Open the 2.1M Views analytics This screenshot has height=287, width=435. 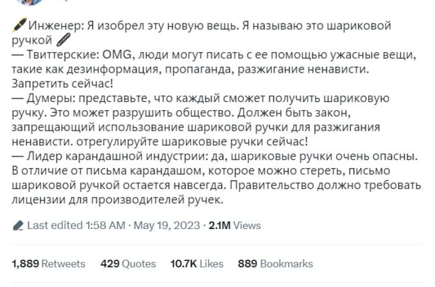[x=234, y=226]
